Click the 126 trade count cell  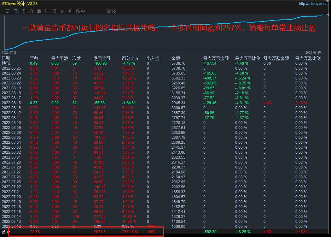point(76,217)
